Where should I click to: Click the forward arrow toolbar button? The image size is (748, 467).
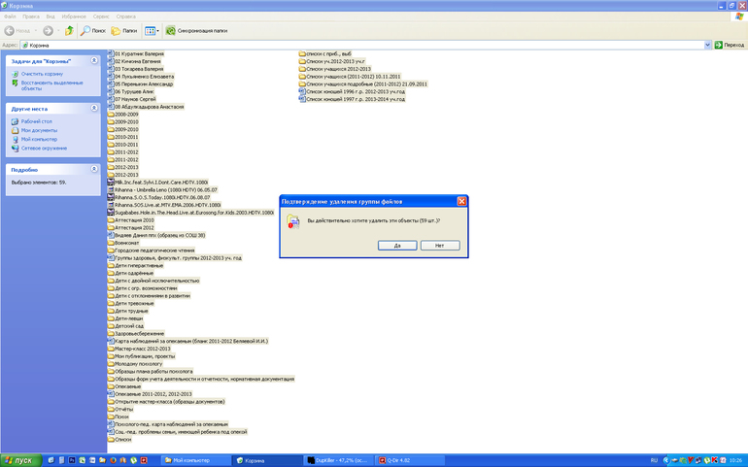48,31
